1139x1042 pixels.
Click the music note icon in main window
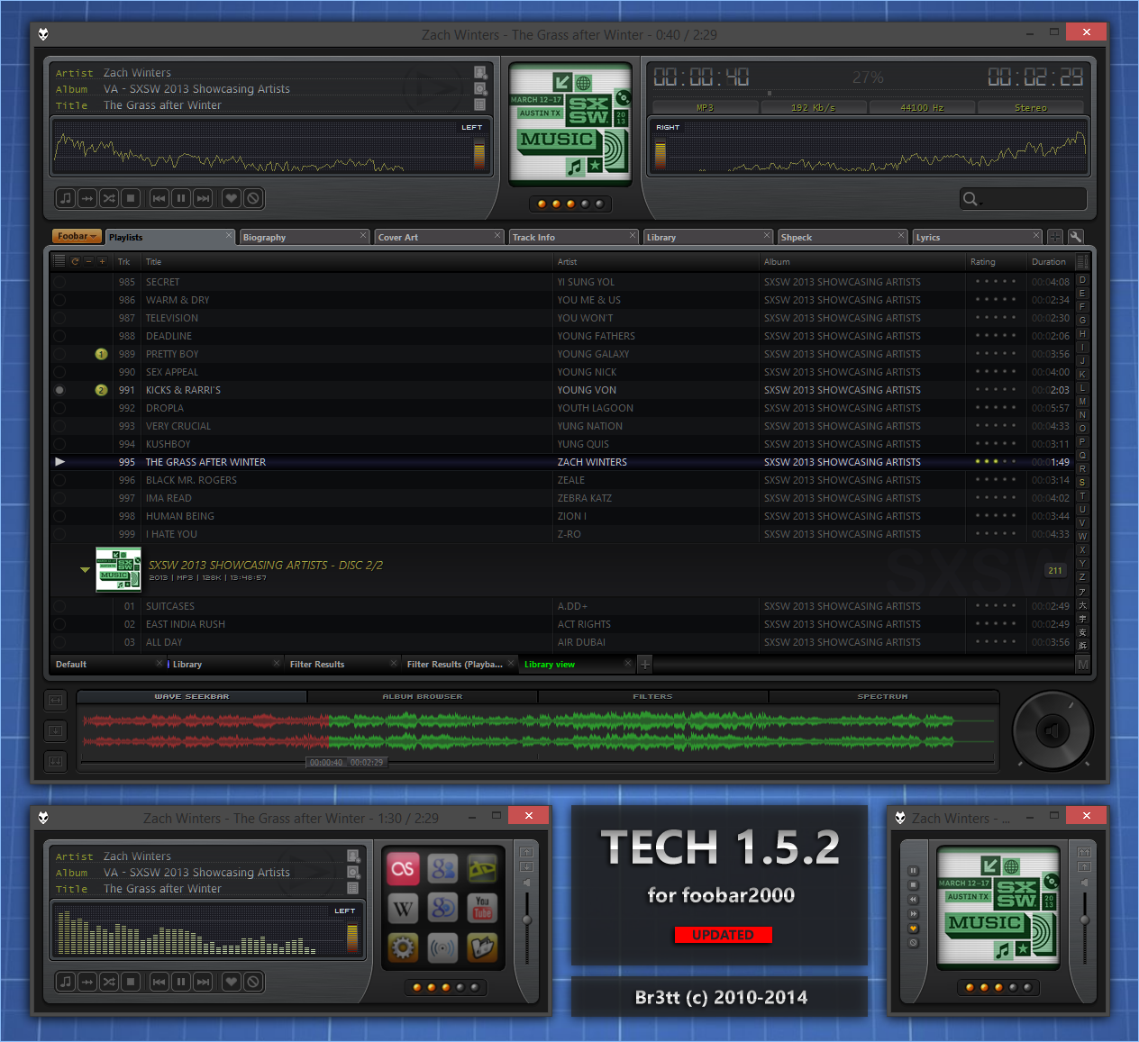pyautogui.click(x=66, y=198)
